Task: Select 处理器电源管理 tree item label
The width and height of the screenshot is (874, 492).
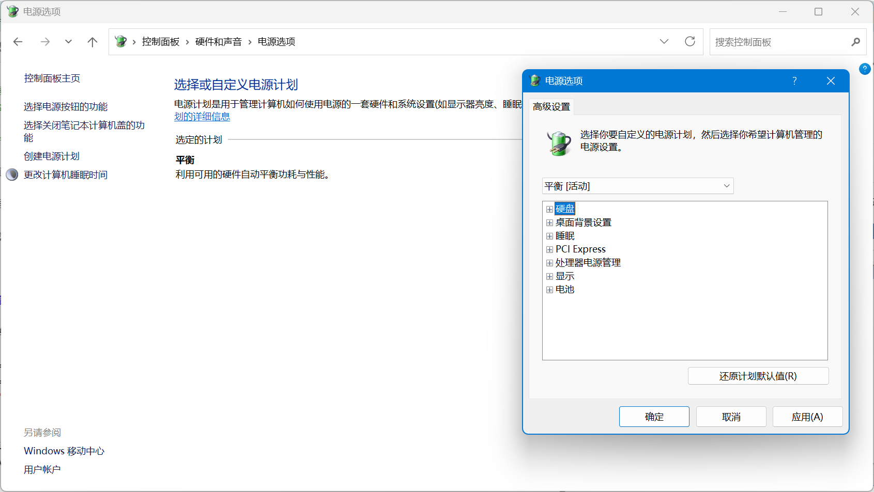Action: [x=588, y=263]
